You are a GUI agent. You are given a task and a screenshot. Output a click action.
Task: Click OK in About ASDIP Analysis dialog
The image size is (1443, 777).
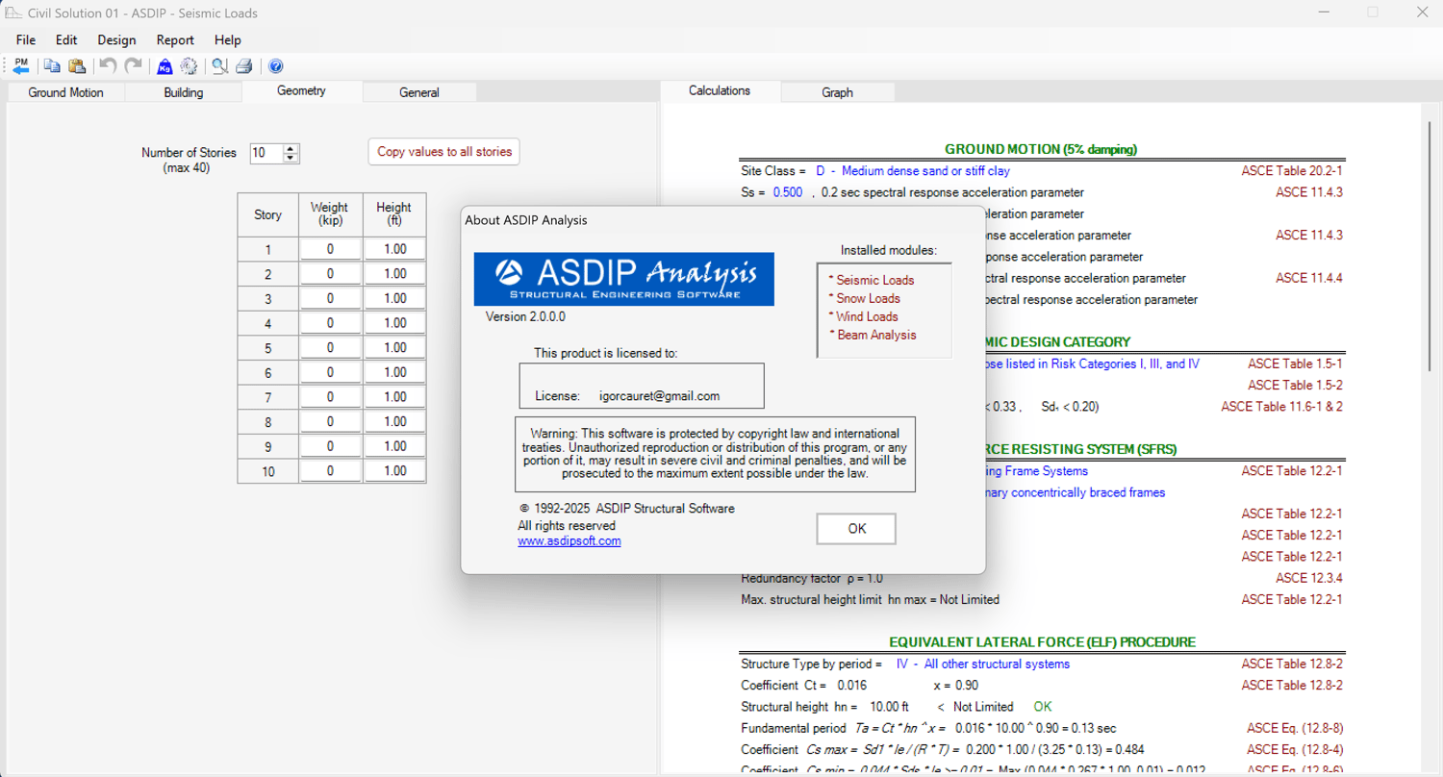[x=856, y=529]
